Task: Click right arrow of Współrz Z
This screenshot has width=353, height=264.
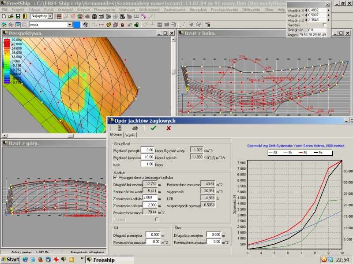Action: 328,20
